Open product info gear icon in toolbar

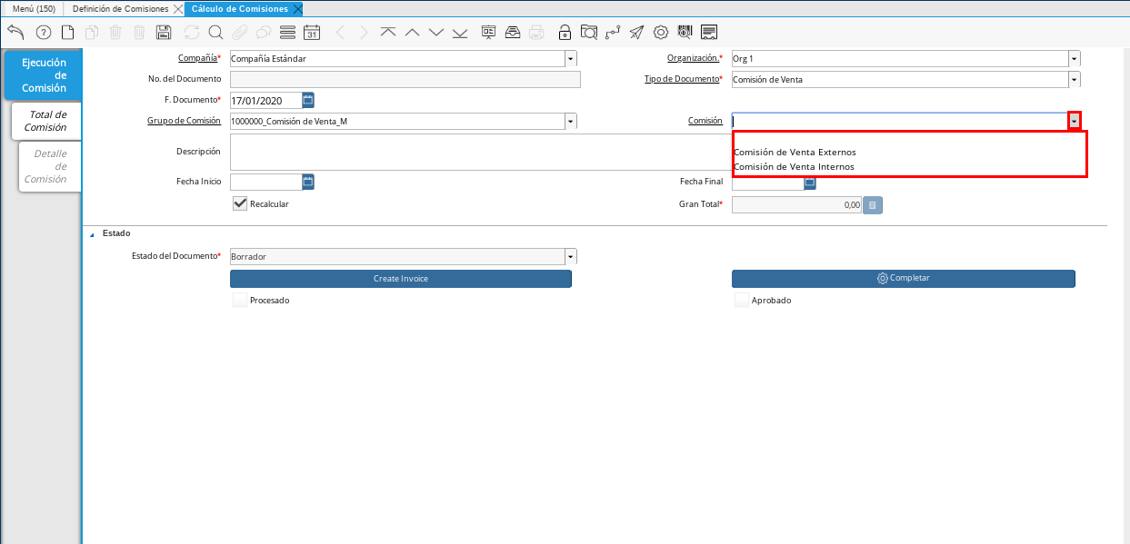tap(661, 33)
